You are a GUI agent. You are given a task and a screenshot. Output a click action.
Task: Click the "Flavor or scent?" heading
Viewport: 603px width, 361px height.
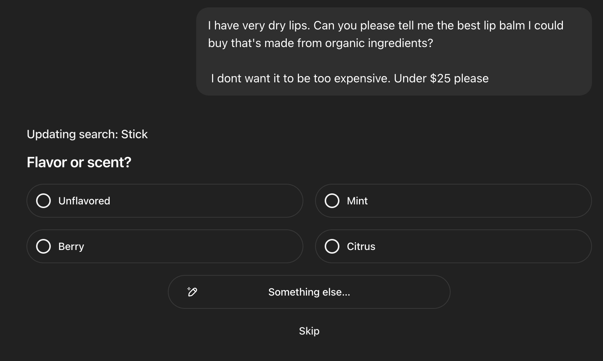point(79,162)
